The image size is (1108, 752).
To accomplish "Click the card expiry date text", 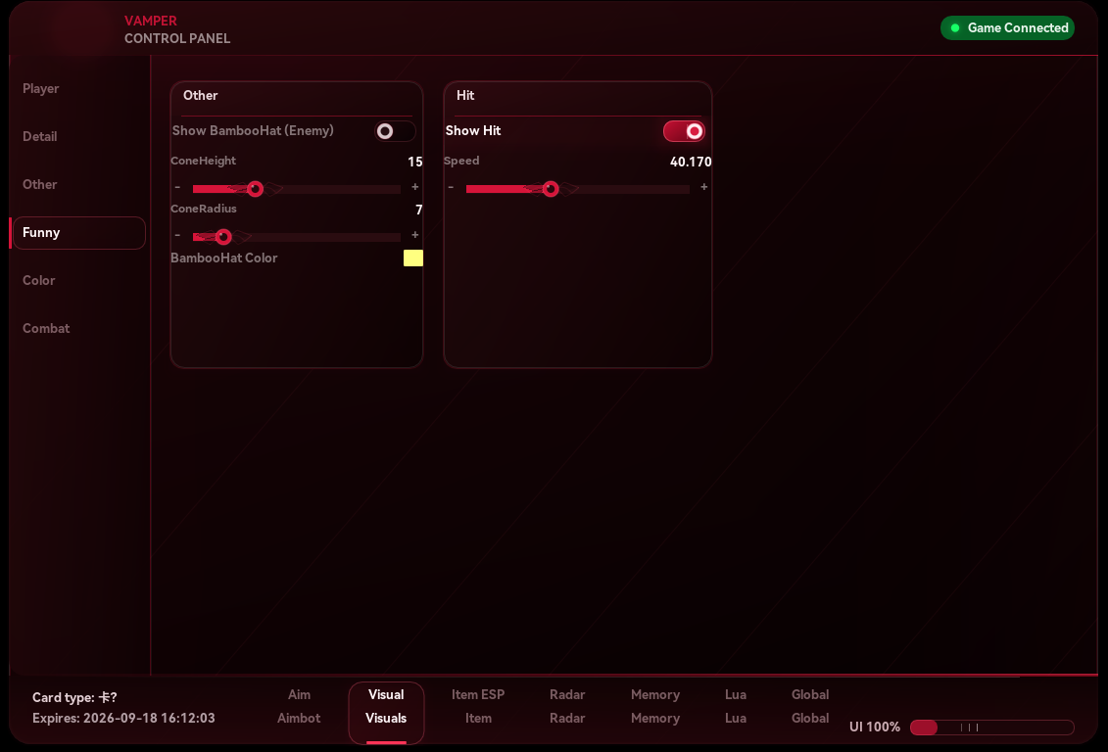I will coord(123,718).
